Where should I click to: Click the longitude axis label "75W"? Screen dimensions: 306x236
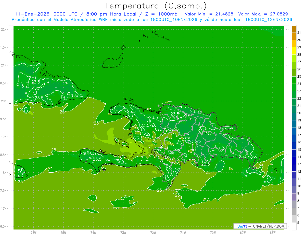pyautogui.click(x=63, y=232)
